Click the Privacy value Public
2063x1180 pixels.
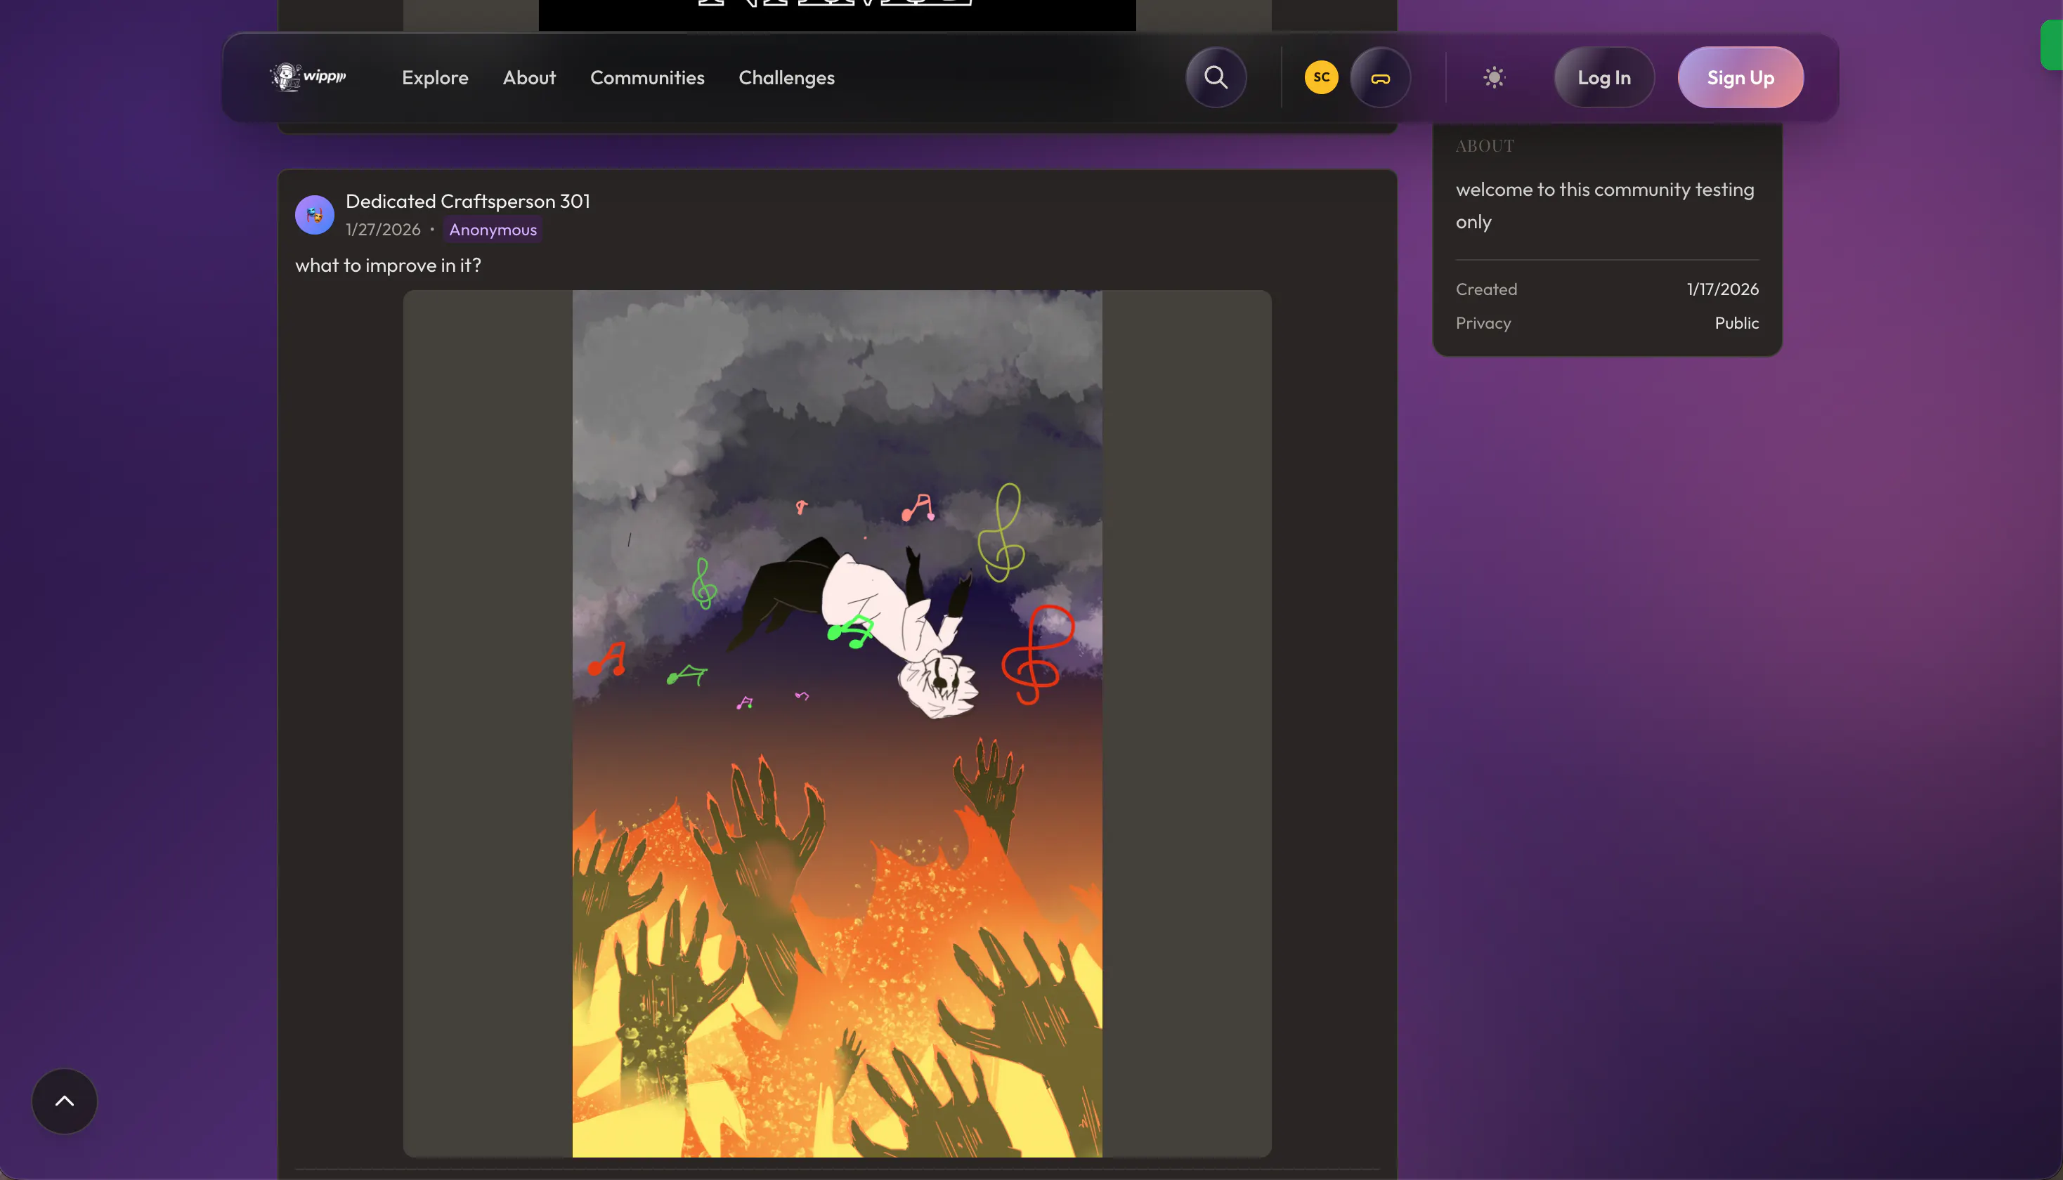(x=1736, y=322)
